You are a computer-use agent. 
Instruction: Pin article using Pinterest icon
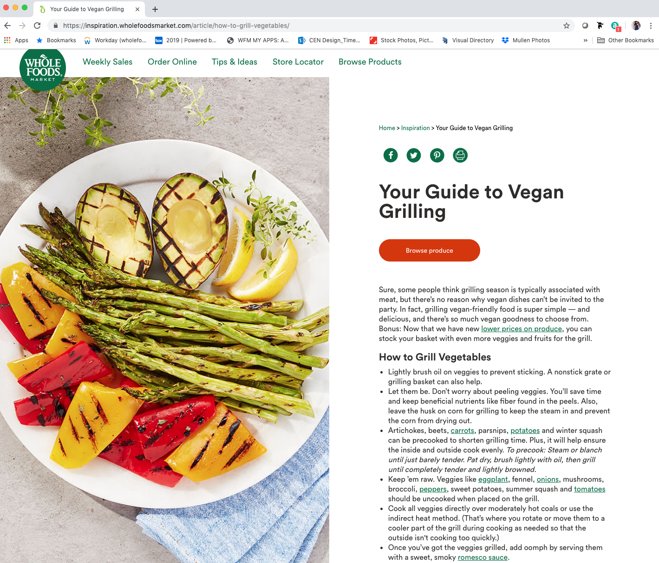pos(437,155)
